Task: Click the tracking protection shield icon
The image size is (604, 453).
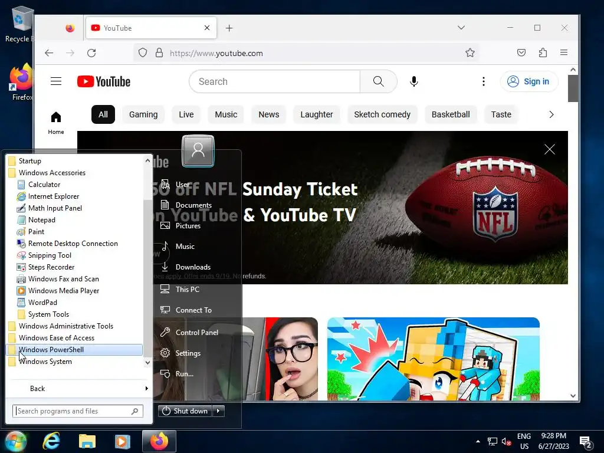Action: [x=143, y=52]
